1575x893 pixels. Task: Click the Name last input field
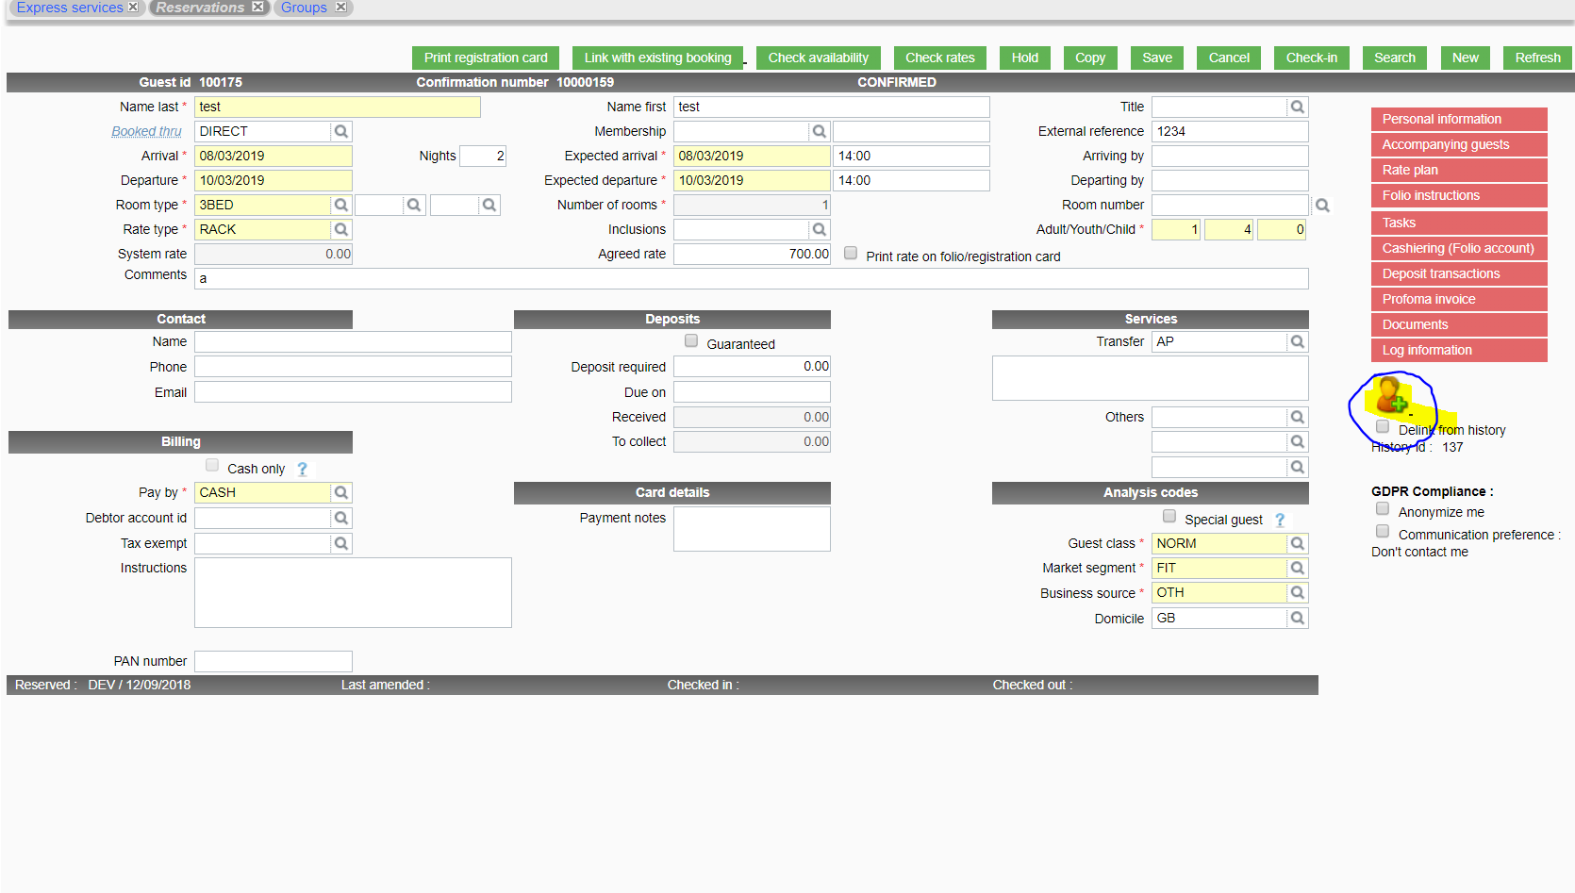(338, 107)
